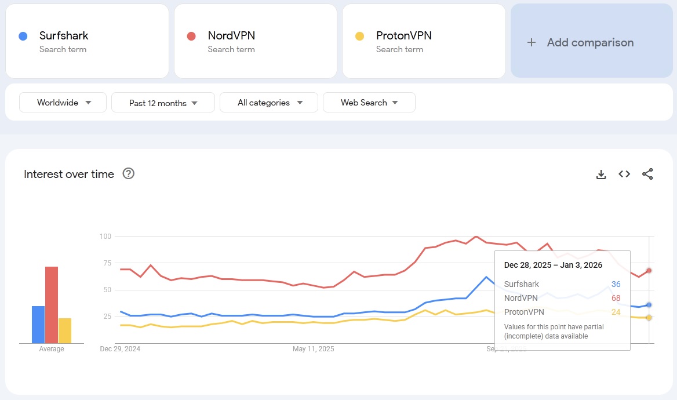Select the ProtonVPN search term card
The height and width of the screenshot is (400, 677).
424,41
